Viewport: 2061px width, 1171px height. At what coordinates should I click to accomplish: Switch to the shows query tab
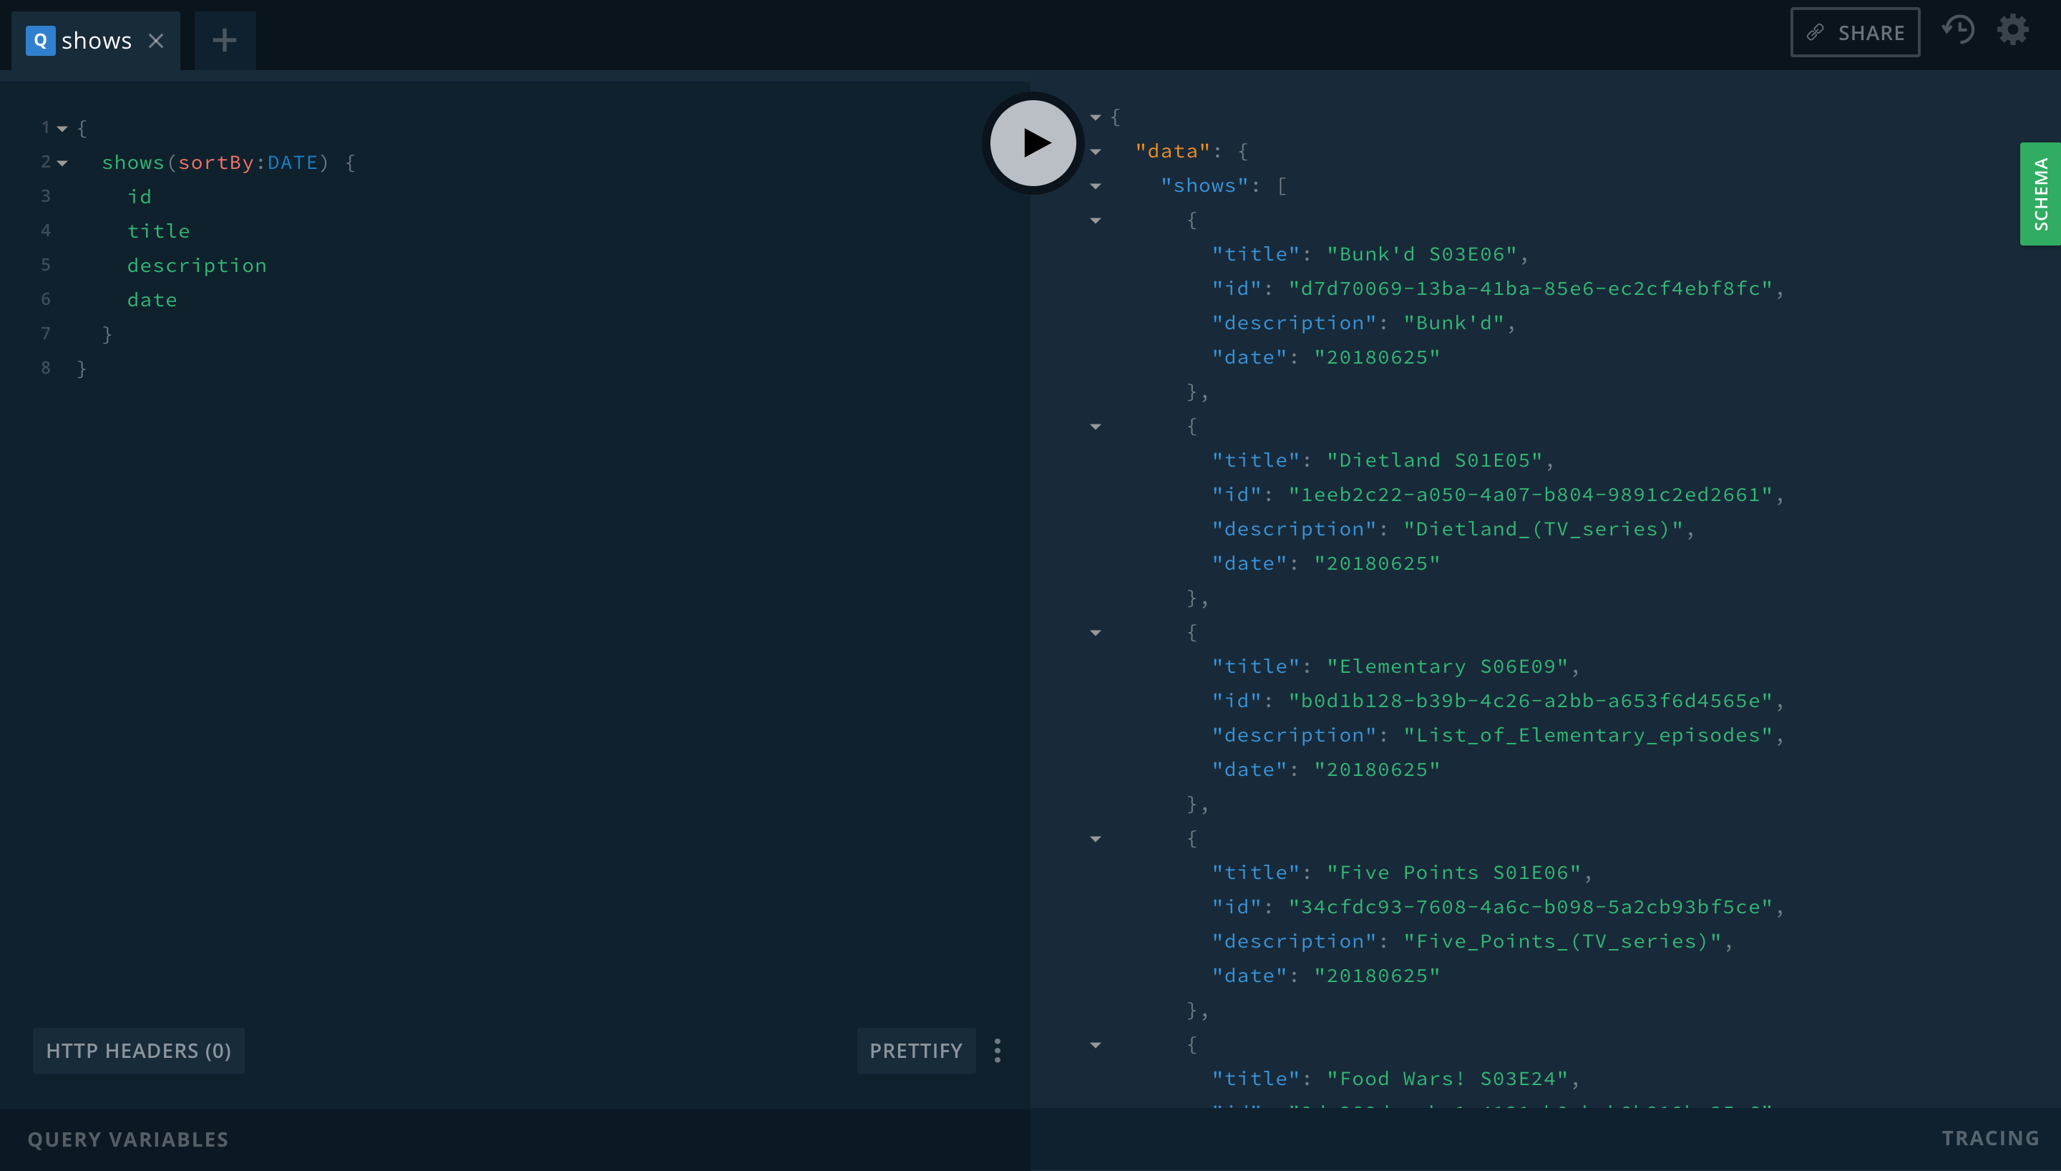[96, 40]
